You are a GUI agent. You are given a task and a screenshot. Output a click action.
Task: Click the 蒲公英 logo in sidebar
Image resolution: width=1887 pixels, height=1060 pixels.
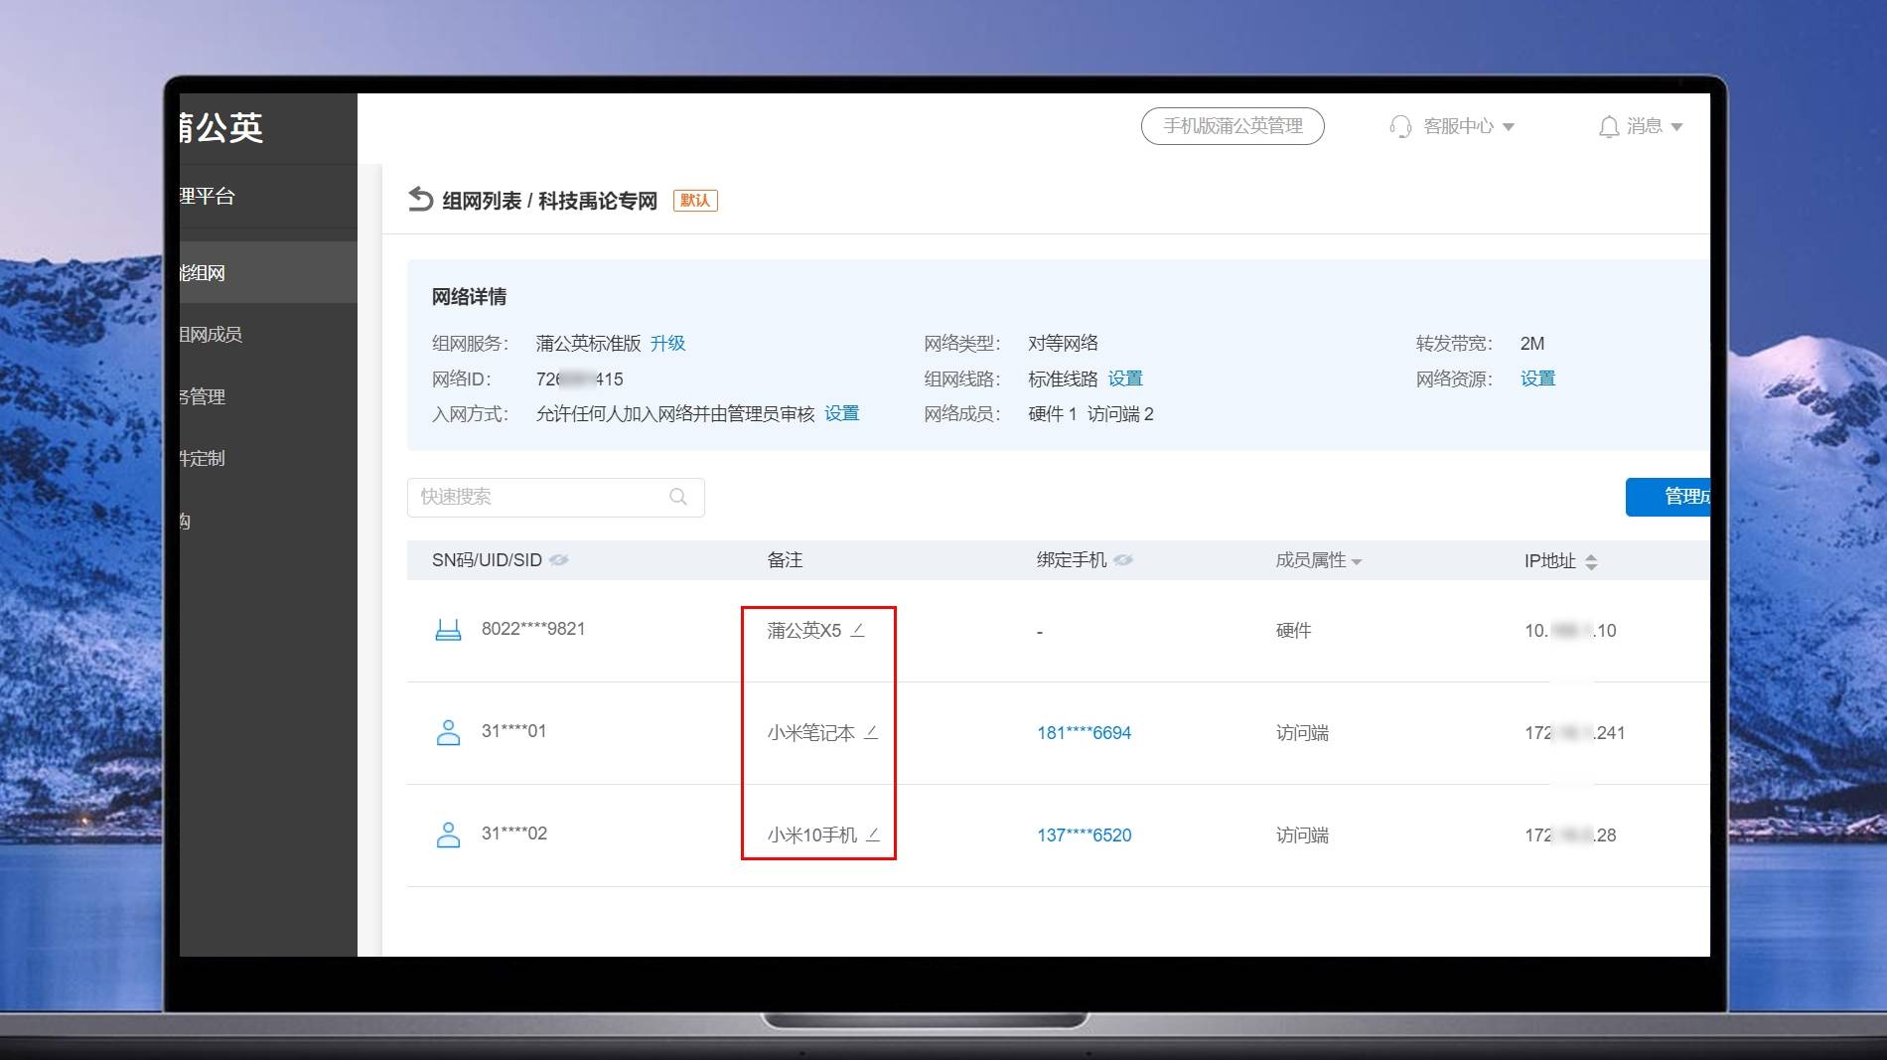tap(221, 127)
